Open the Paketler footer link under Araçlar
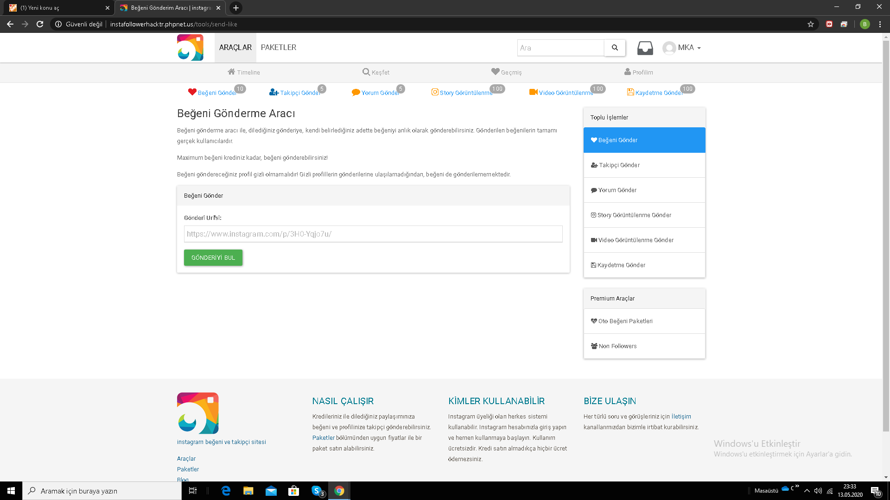Viewport: 890px width, 500px height. click(188, 469)
